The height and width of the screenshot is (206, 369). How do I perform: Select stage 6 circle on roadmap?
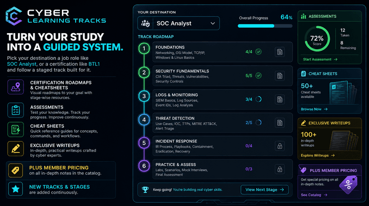[144, 166]
